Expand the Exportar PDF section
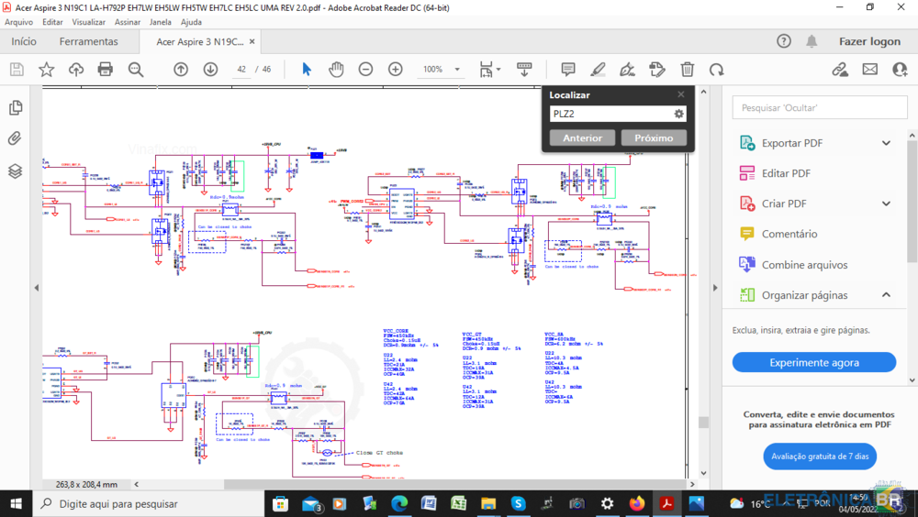 pyautogui.click(x=886, y=143)
